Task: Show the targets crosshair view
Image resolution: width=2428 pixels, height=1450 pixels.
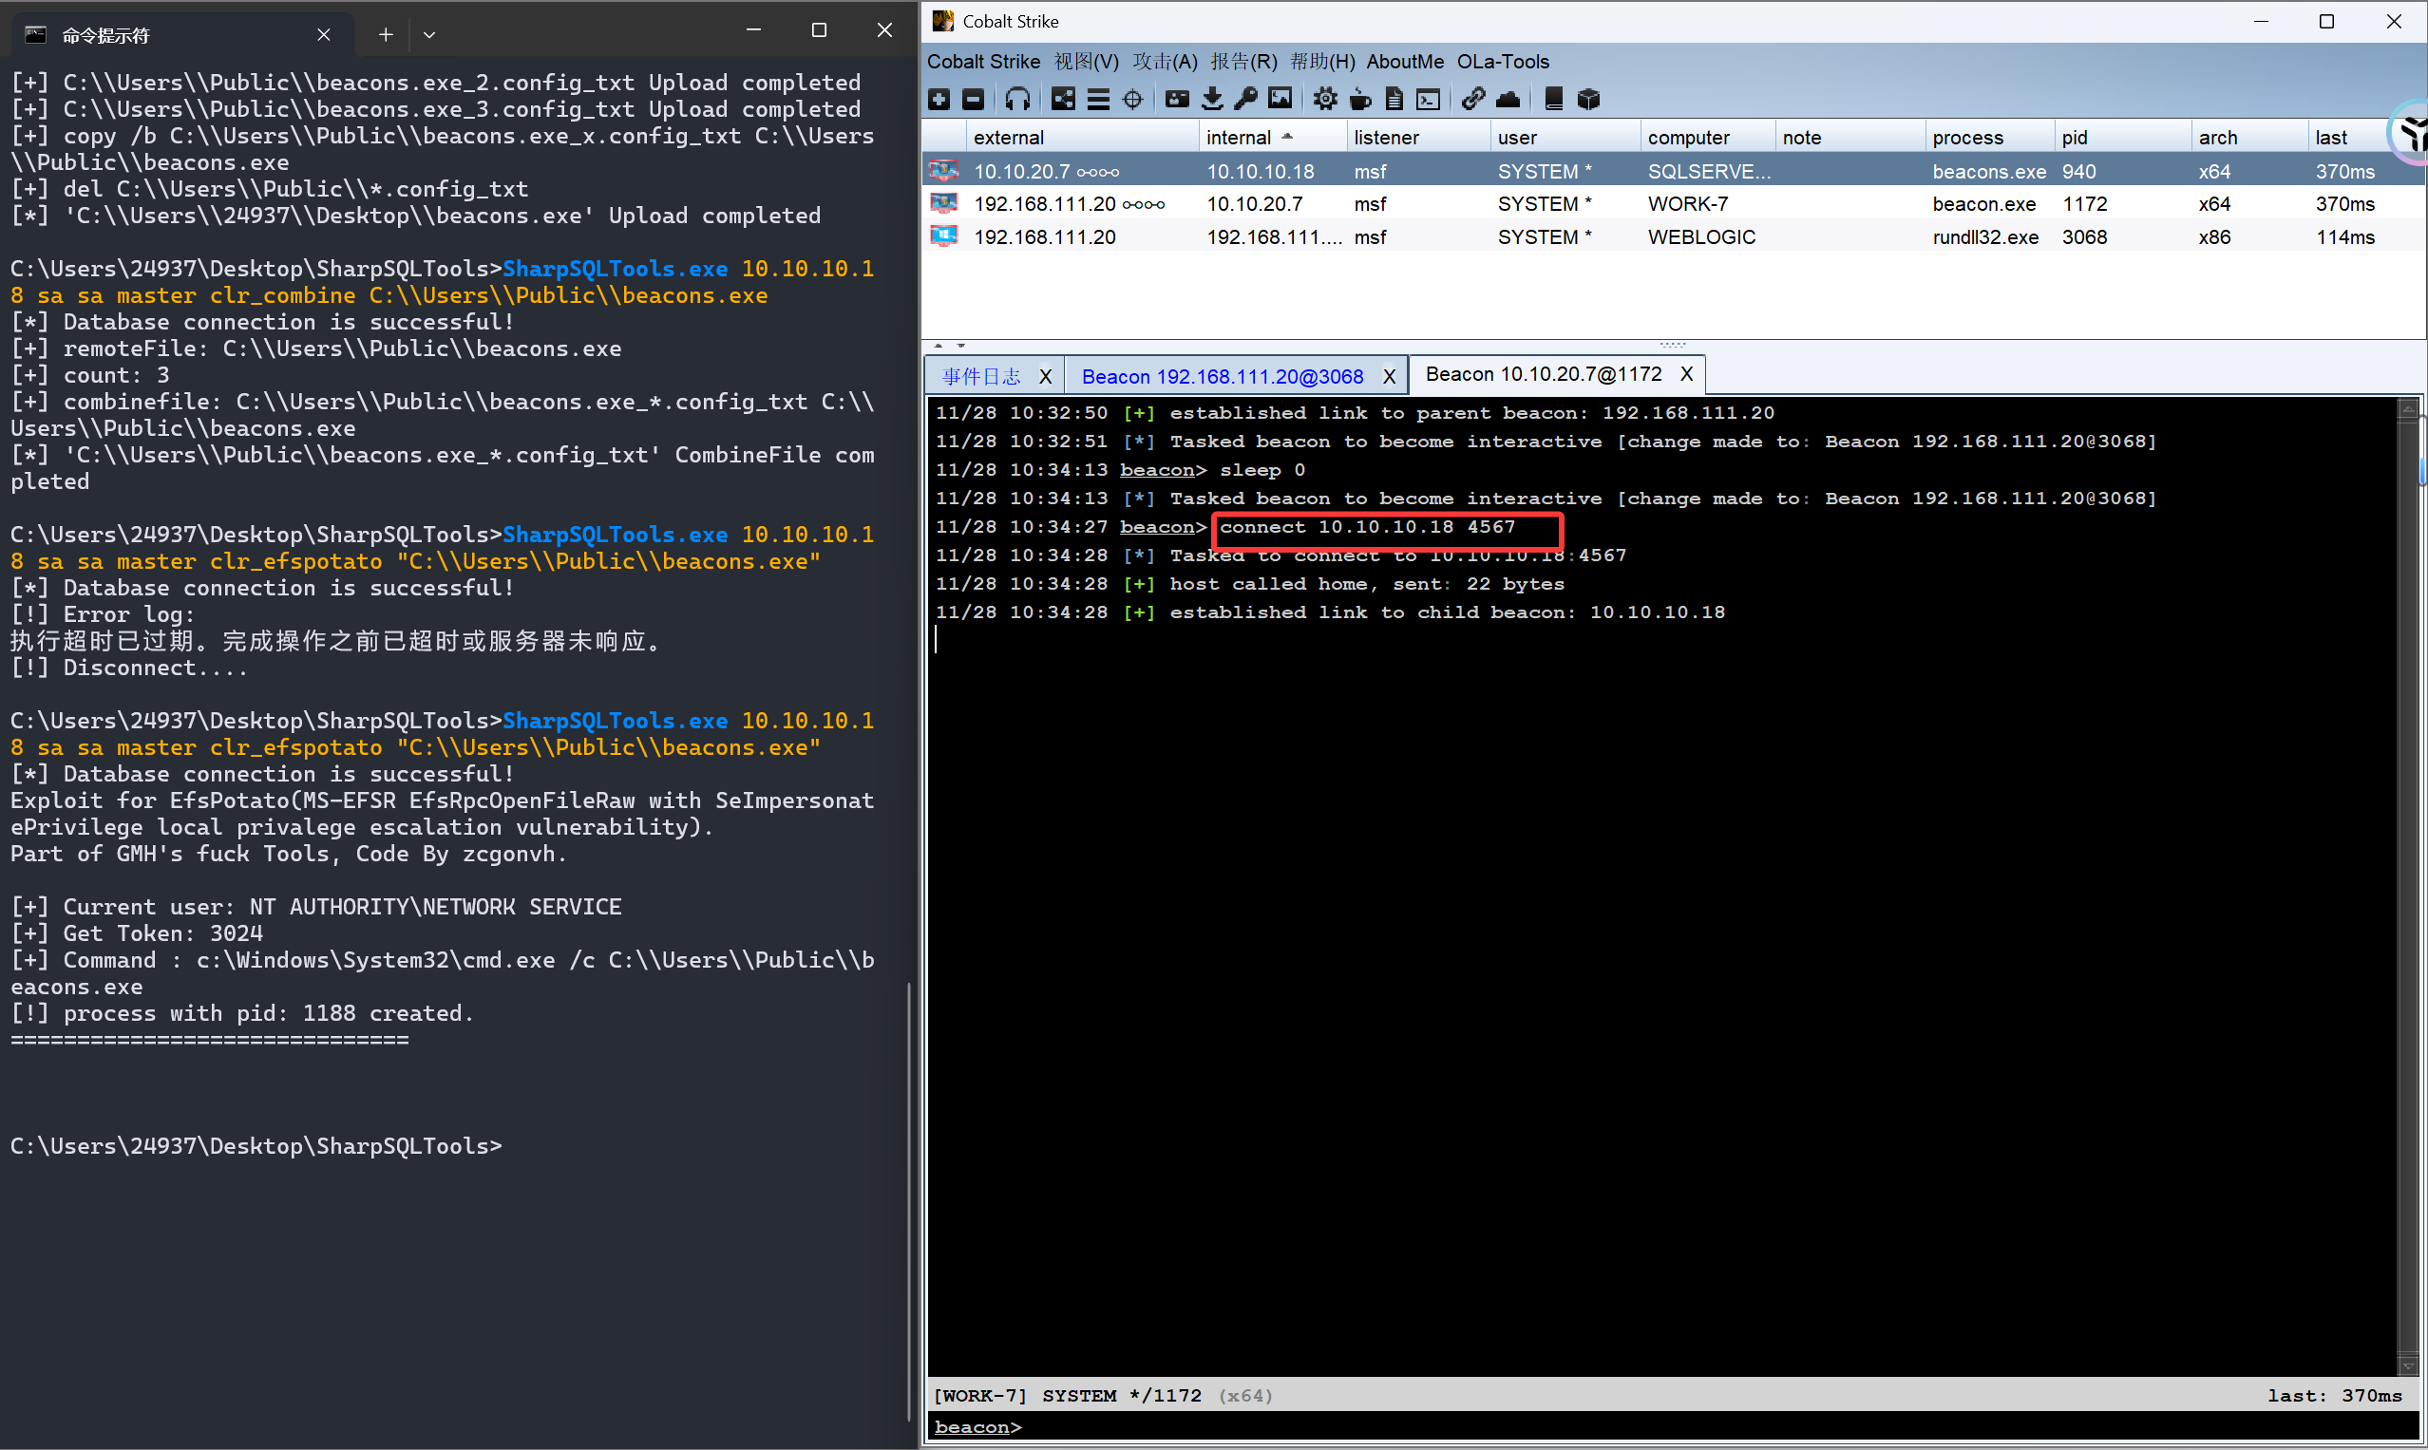Action: (x=1132, y=99)
